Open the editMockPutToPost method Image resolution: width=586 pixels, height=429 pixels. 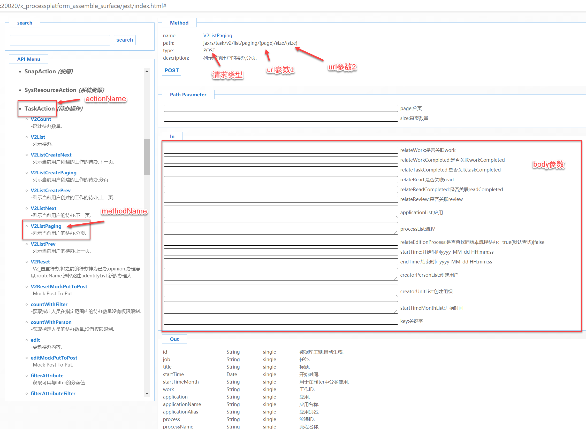54,358
